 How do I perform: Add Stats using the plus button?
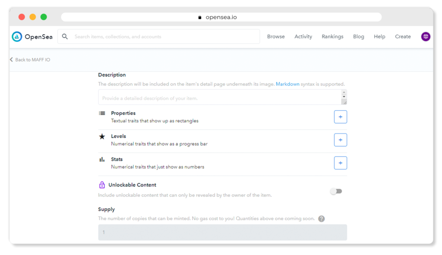[340, 163]
